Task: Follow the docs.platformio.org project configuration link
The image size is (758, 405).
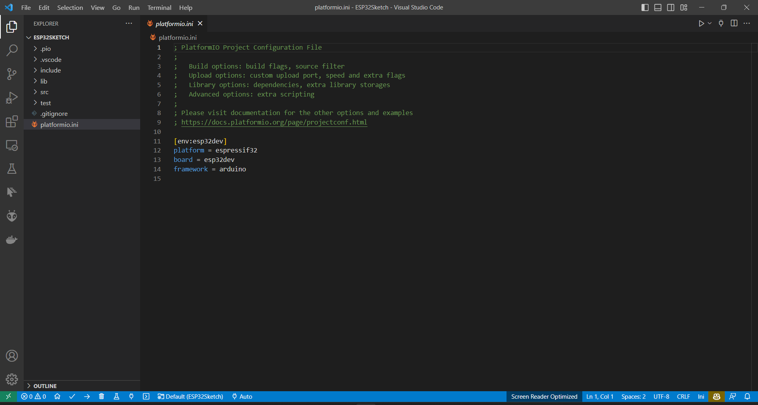Action: (274, 122)
